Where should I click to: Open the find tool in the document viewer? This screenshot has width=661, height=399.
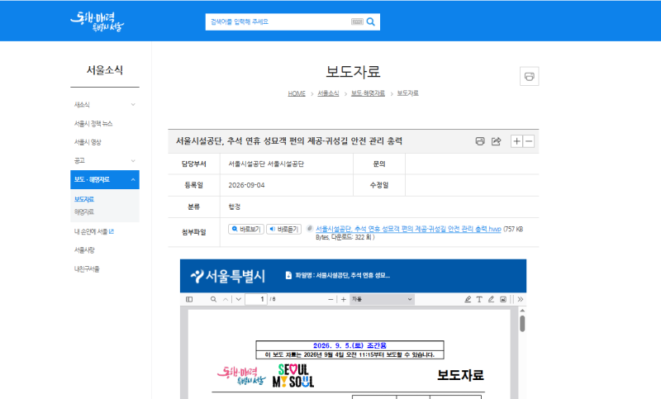coord(213,299)
